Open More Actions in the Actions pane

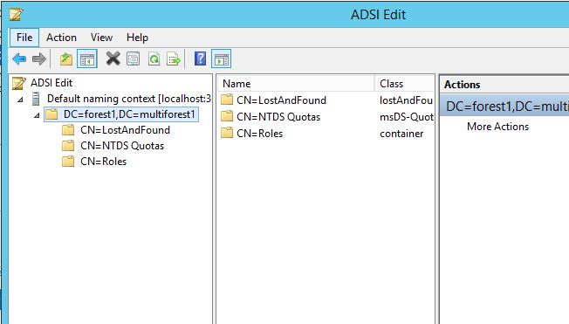tap(497, 127)
